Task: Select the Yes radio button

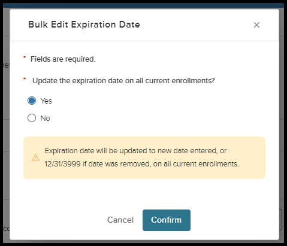Action: click(32, 101)
